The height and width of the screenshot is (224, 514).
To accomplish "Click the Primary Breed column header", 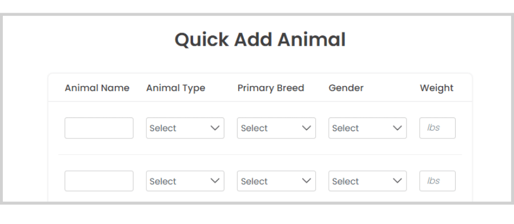I will pyautogui.click(x=271, y=88).
